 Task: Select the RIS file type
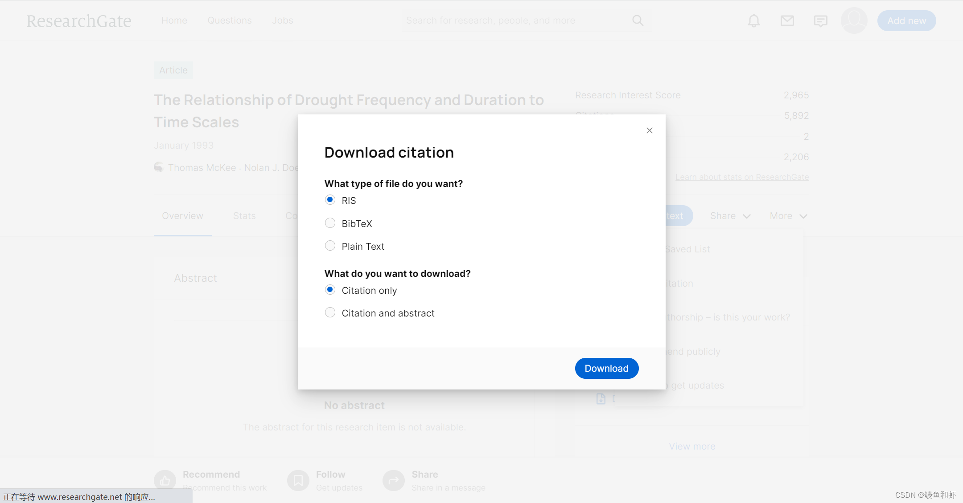pos(330,200)
